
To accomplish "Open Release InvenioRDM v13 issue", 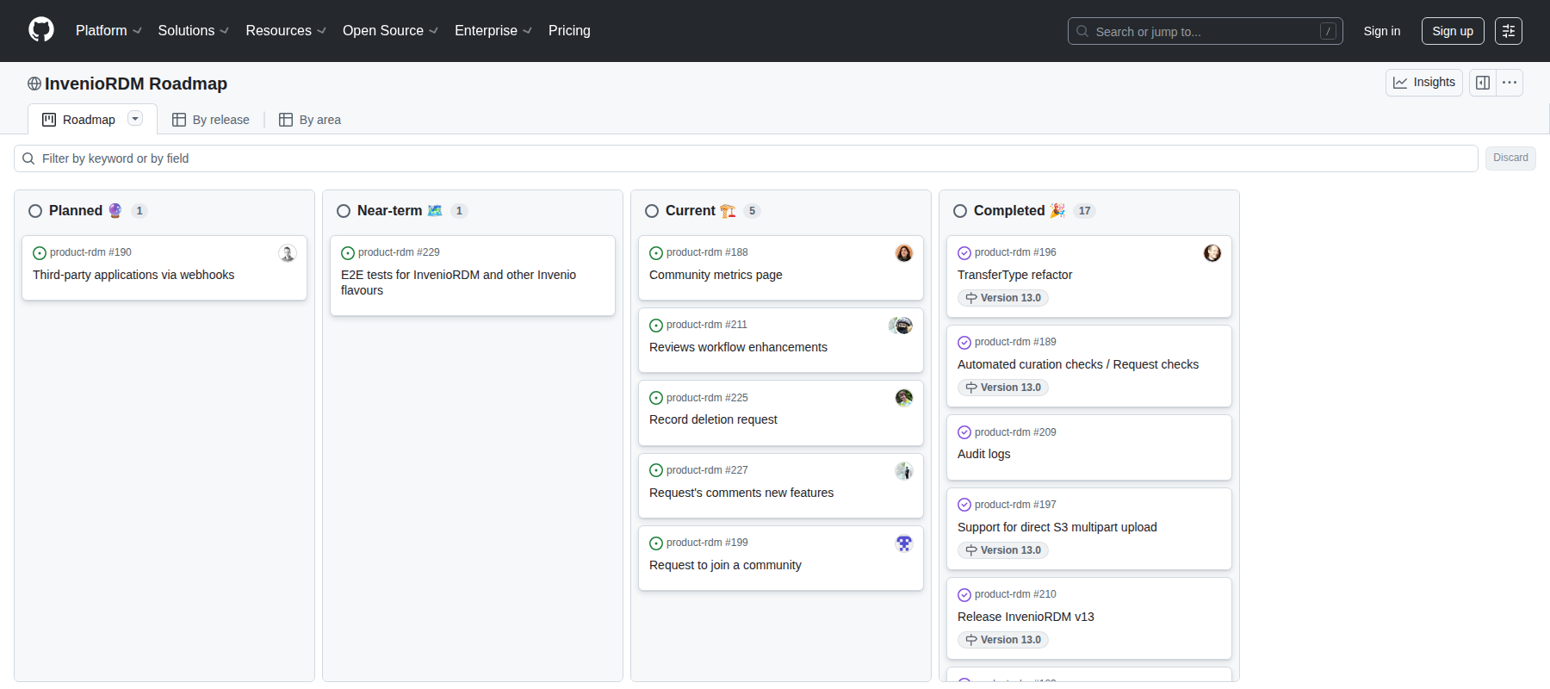I will [x=1026, y=617].
